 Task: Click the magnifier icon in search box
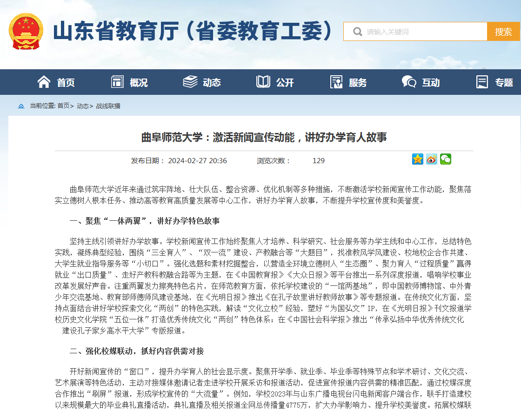(357, 32)
